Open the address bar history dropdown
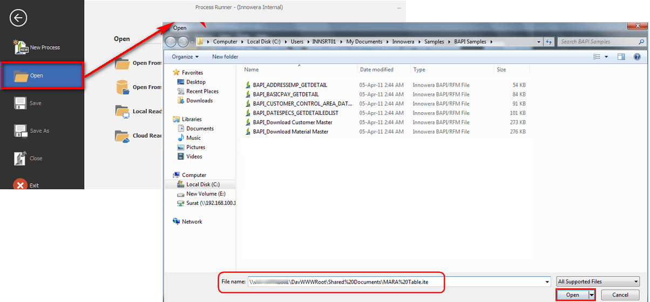 539,42
